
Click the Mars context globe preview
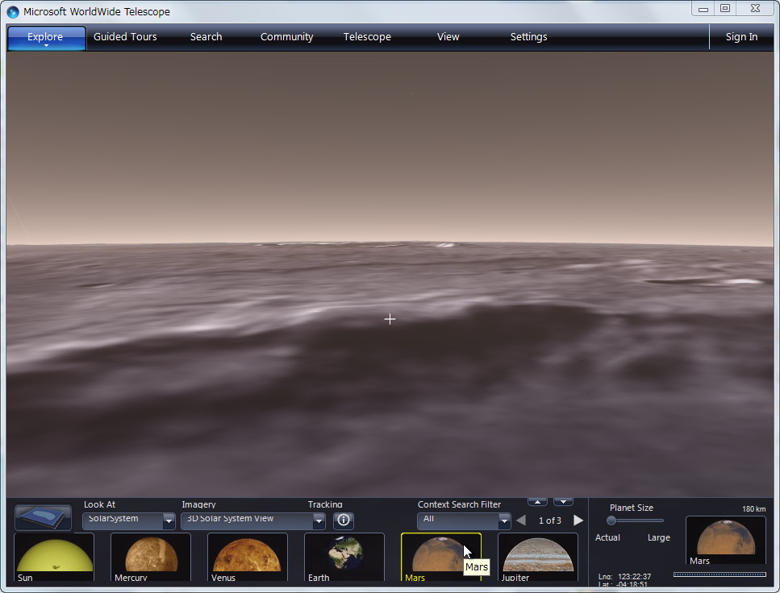(x=726, y=540)
